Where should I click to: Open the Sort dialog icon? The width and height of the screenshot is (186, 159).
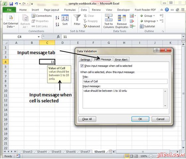click(x=65, y=18)
